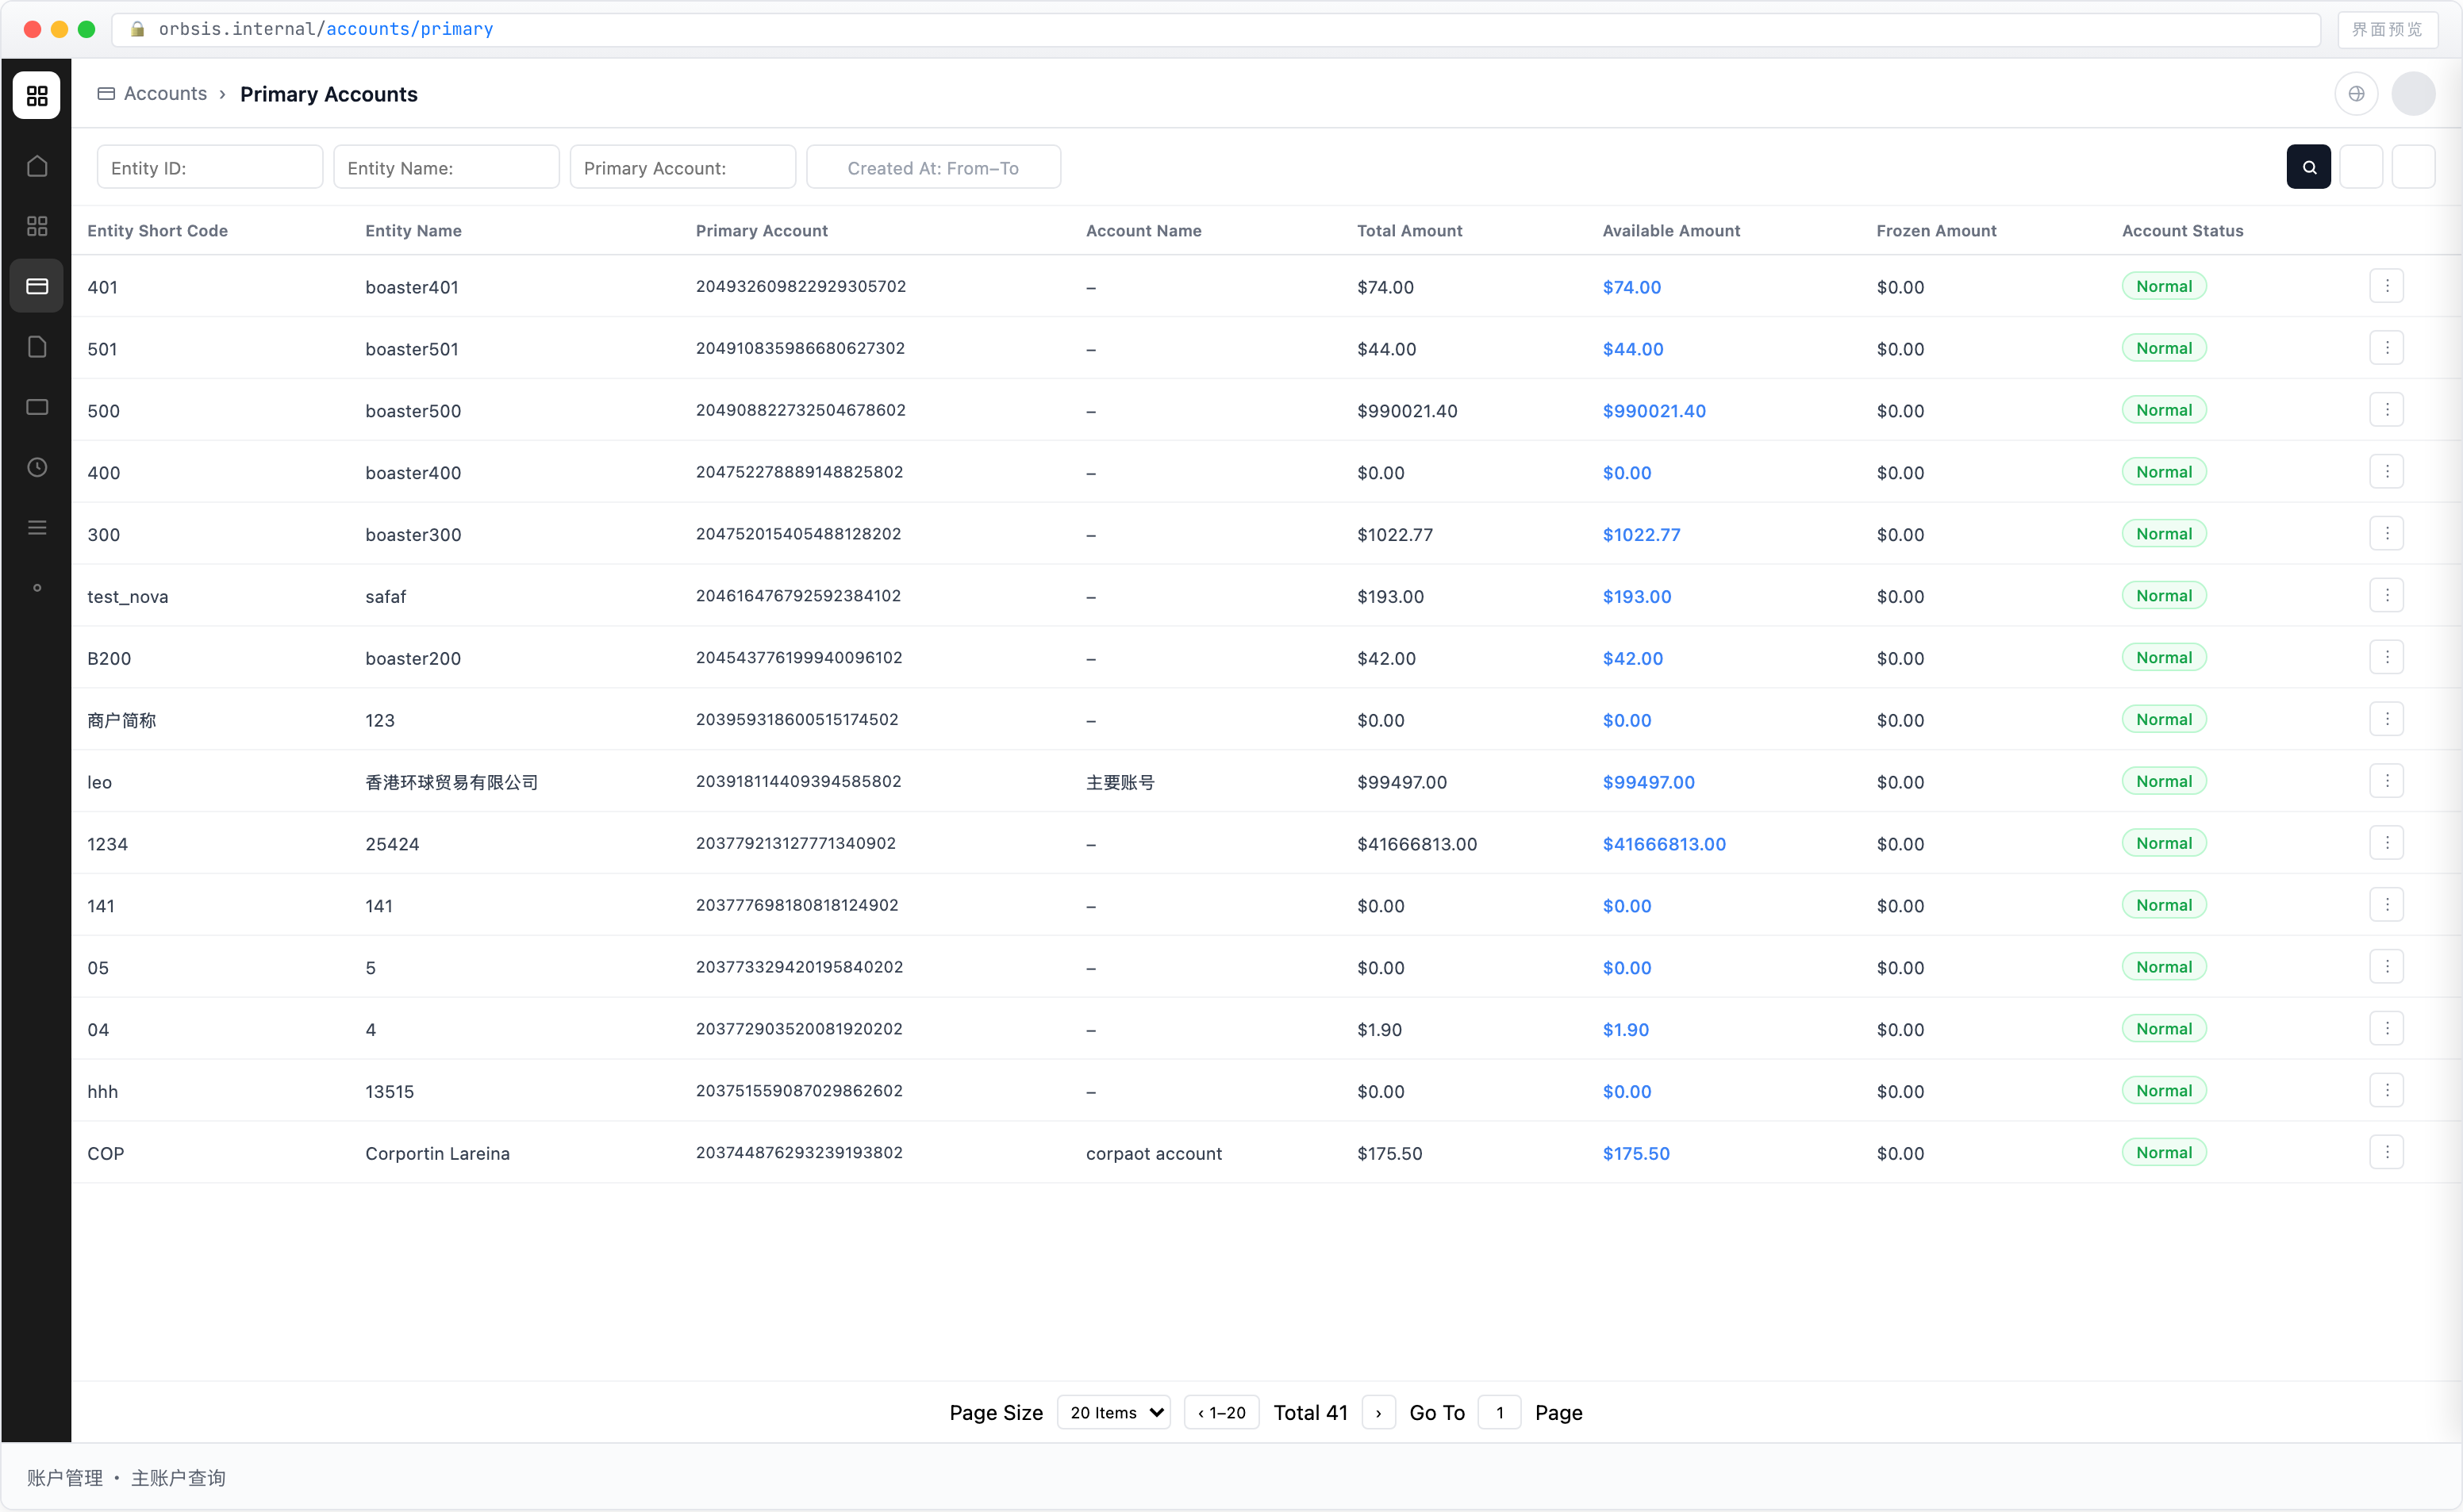Open row actions menu for 13515

(2387, 1091)
